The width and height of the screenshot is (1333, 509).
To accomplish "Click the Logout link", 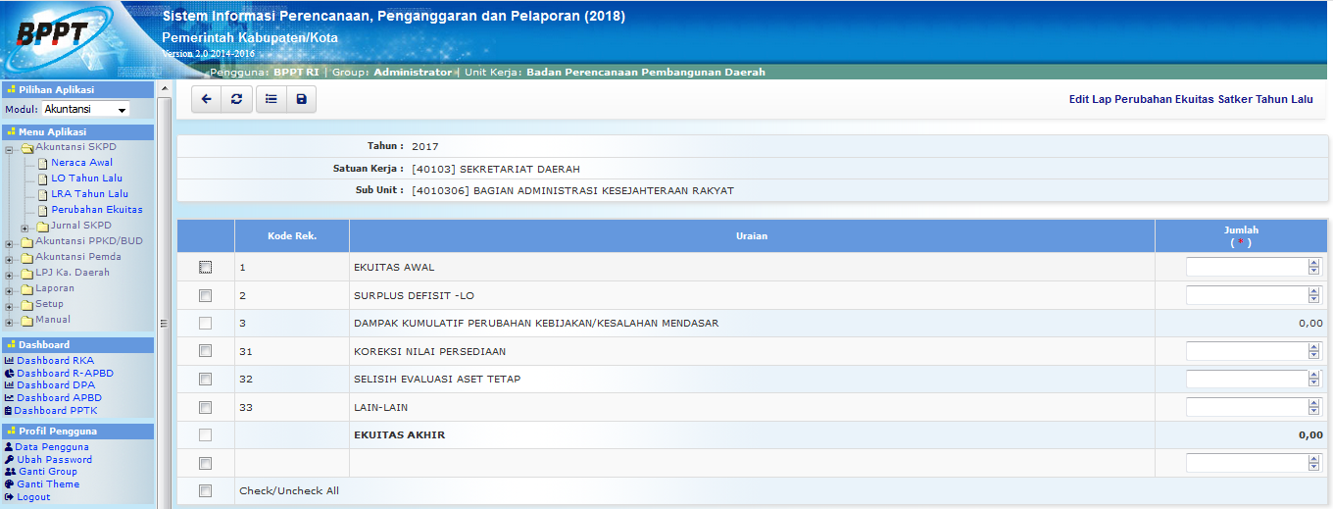I will click(33, 497).
